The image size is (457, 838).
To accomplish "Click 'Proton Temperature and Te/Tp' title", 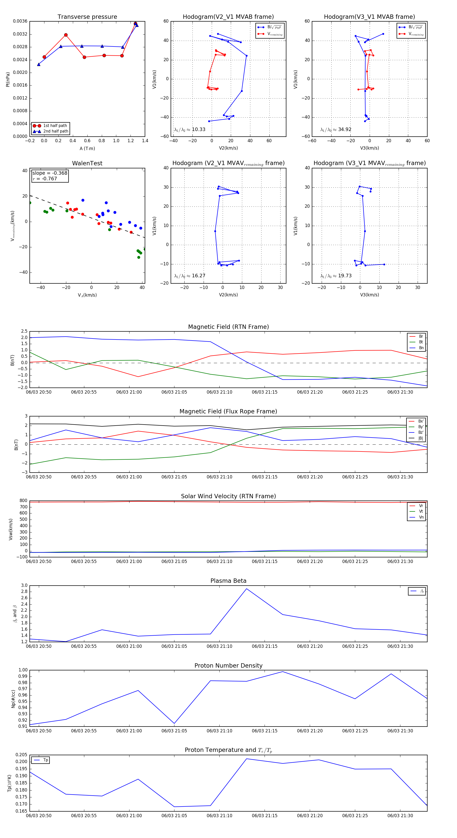I will point(228,750).
